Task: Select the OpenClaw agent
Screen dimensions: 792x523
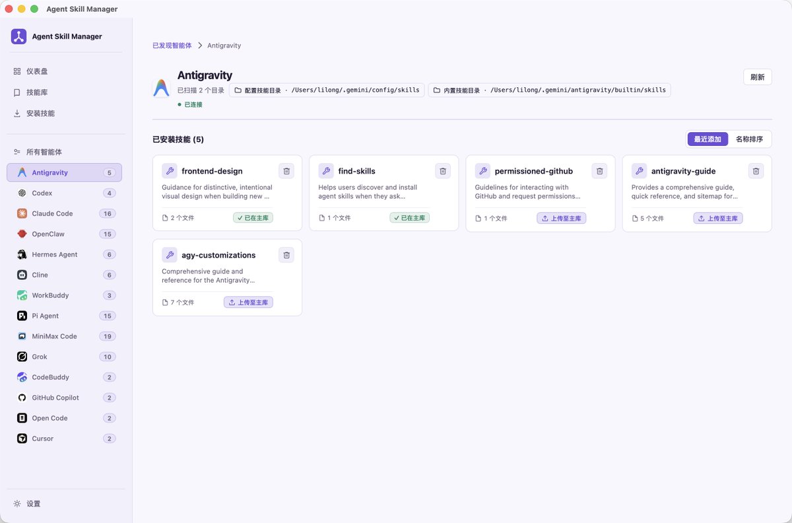Action: tap(64, 234)
